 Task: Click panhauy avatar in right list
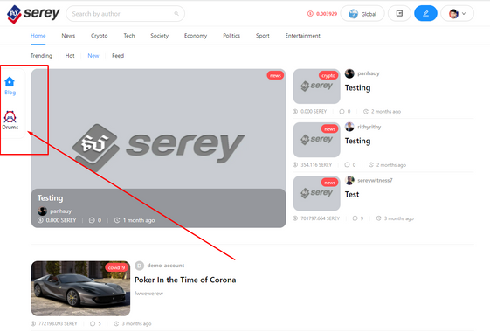(349, 73)
